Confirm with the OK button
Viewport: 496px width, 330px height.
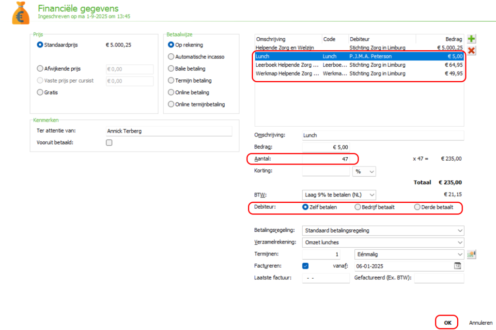coord(447,323)
